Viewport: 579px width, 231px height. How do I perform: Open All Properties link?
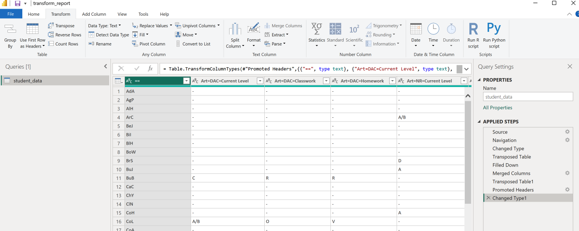[x=498, y=108]
